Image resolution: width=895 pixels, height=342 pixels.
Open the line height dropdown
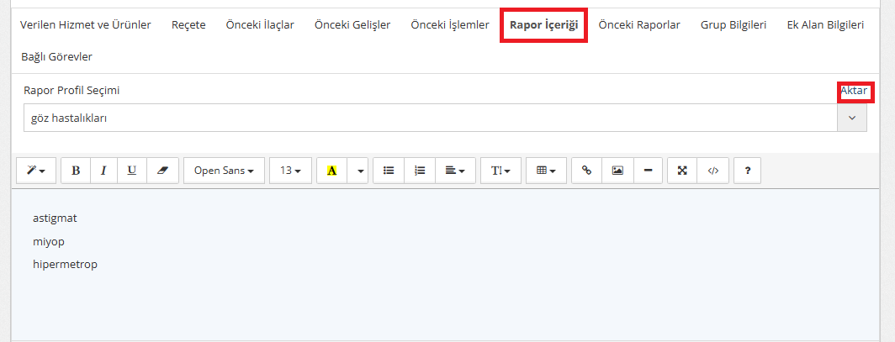501,171
